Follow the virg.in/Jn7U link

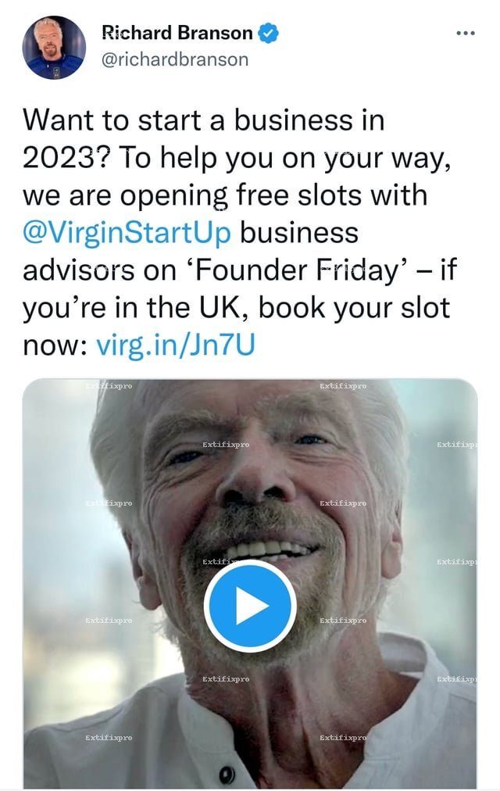coord(175,345)
